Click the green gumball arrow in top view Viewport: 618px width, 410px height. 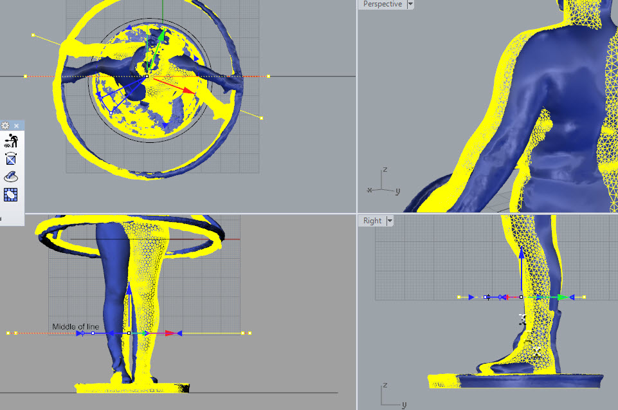(x=160, y=37)
